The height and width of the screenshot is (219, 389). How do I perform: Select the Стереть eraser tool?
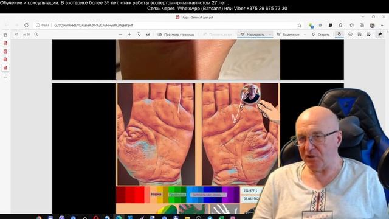coord(320,35)
